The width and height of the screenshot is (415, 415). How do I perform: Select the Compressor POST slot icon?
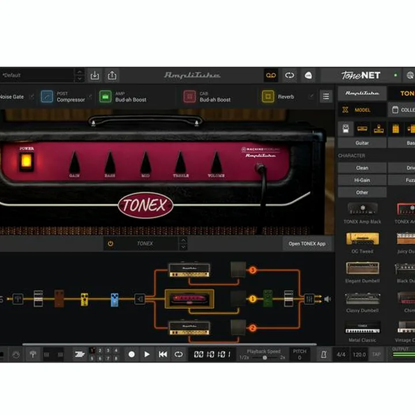click(47, 97)
